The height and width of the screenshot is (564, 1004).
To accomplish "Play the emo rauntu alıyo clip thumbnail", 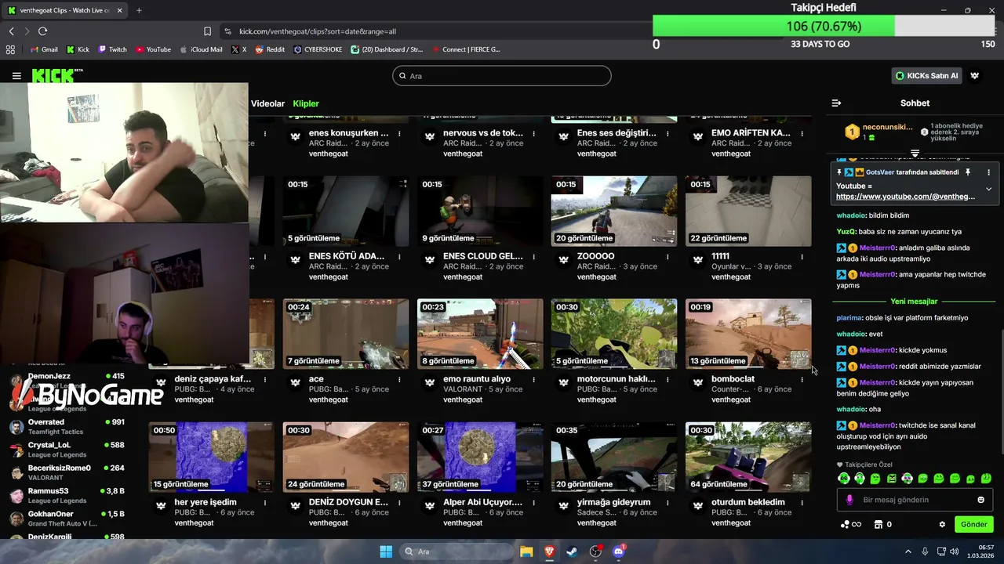I will (x=480, y=334).
